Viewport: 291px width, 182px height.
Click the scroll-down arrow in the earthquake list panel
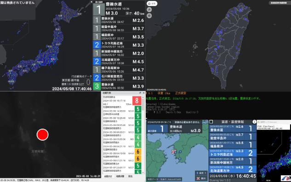[143, 172]
